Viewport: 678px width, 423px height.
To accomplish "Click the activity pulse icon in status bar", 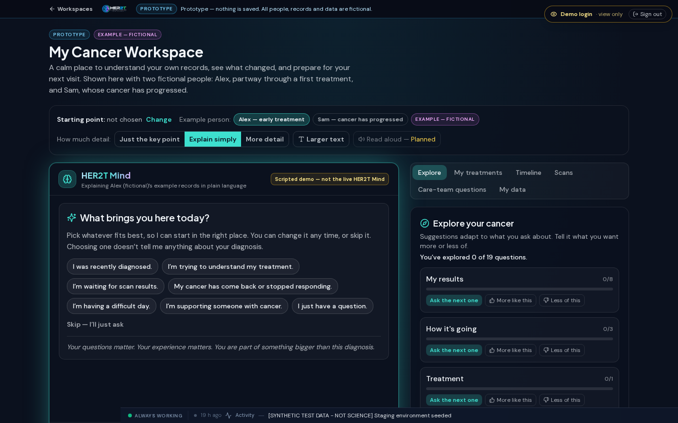I will (x=228, y=415).
